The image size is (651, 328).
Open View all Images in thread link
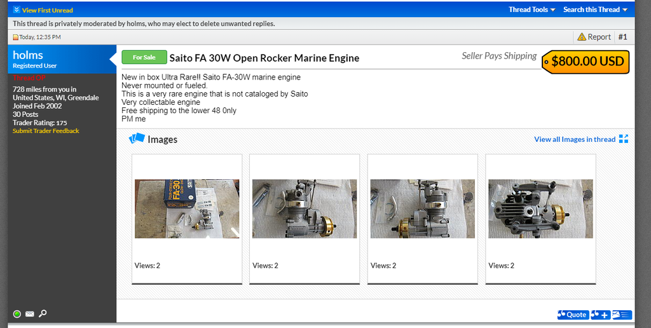point(574,139)
